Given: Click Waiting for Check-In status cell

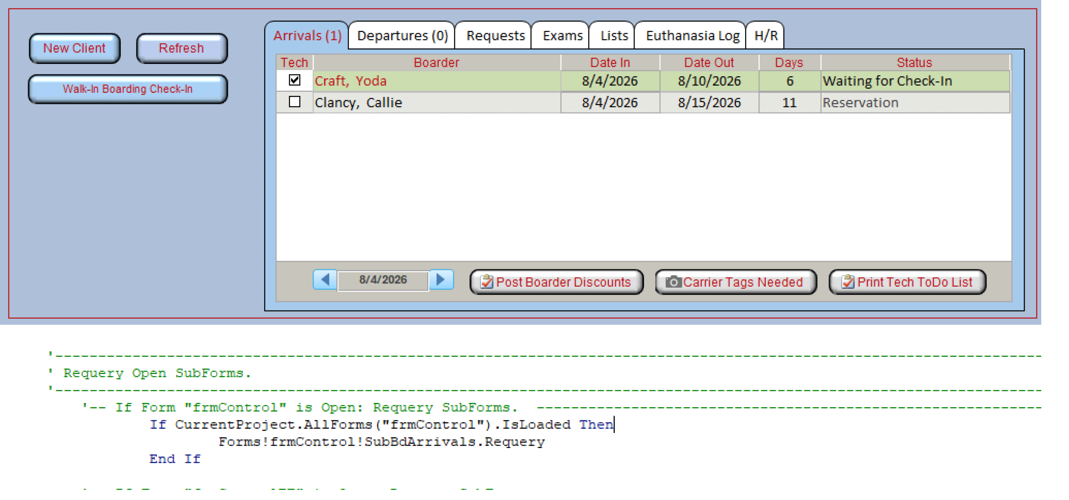Looking at the screenshot, I should click(915, 81).
